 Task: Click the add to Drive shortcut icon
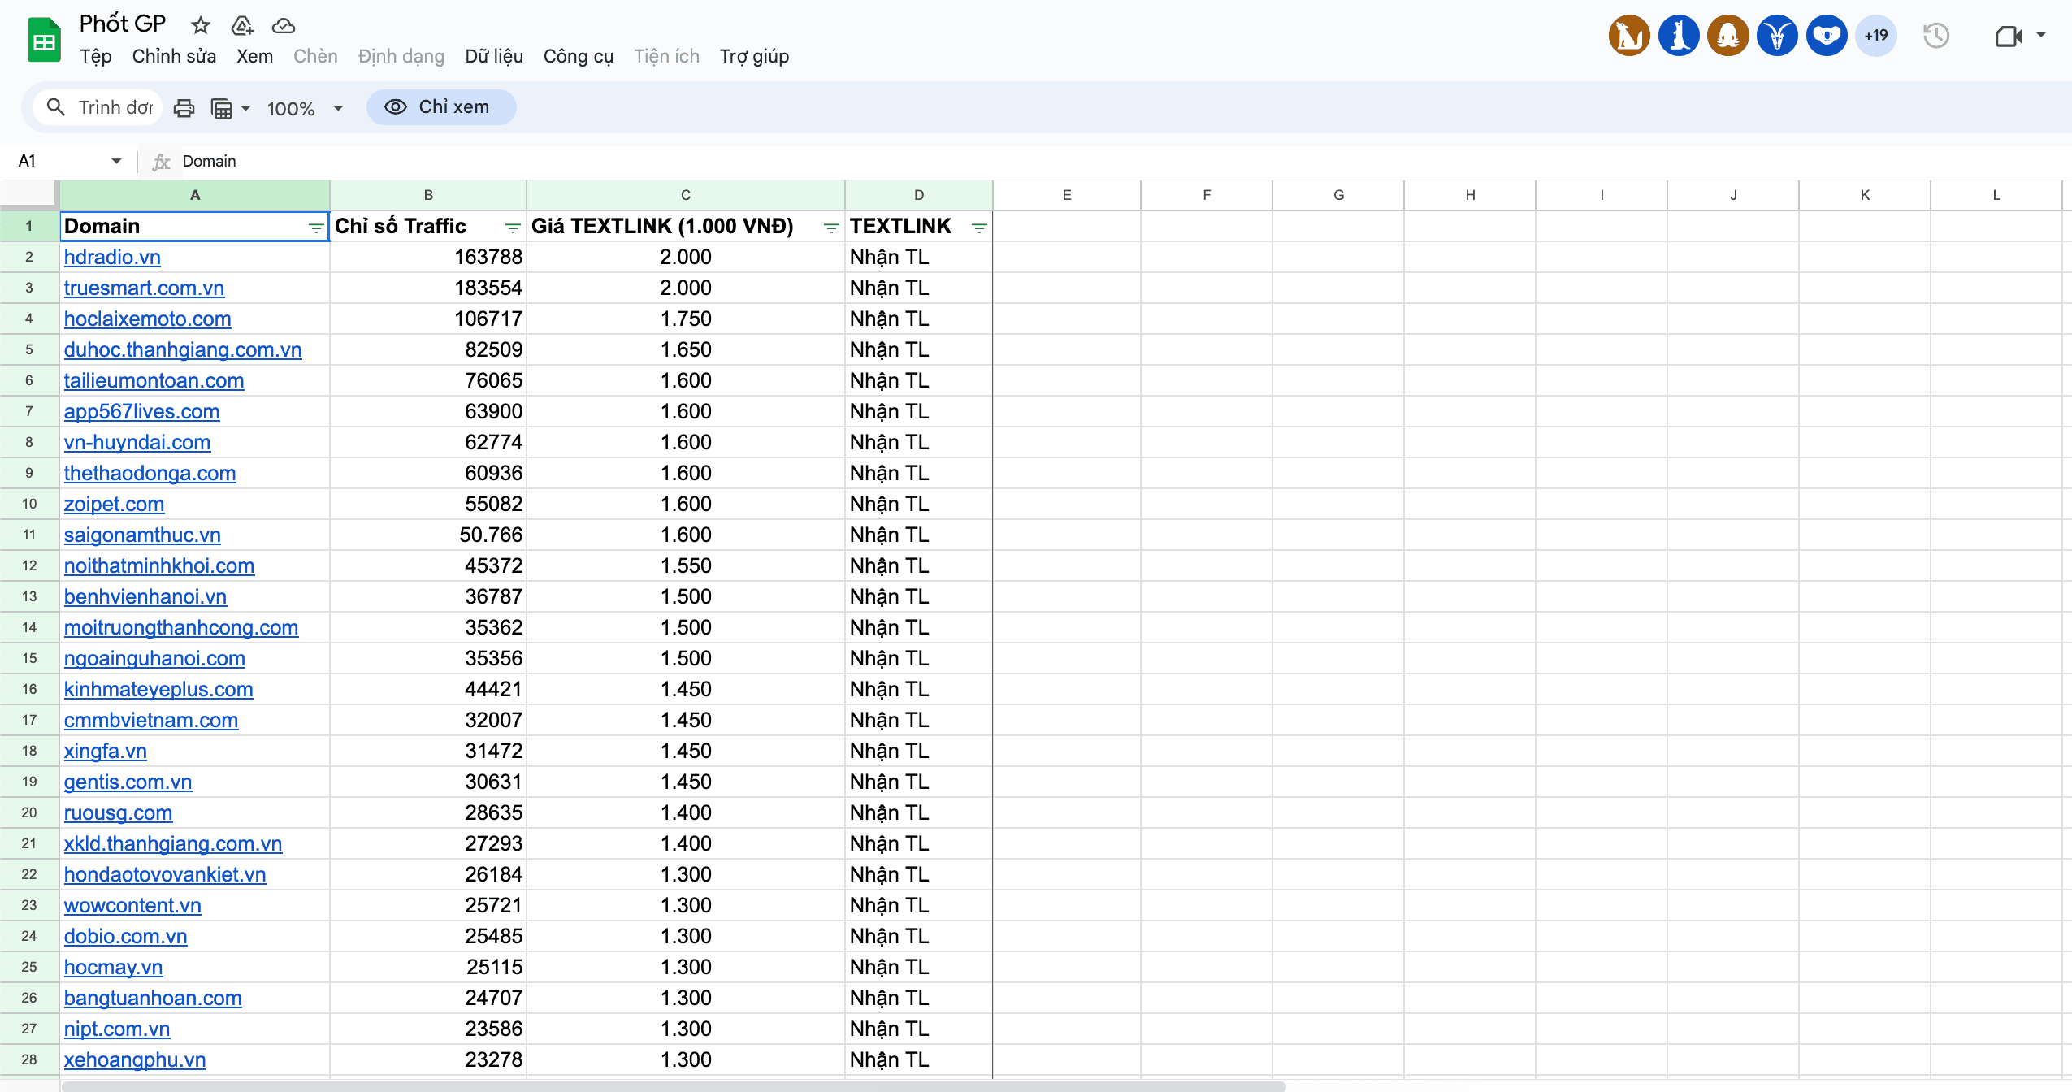coord(242,25)
